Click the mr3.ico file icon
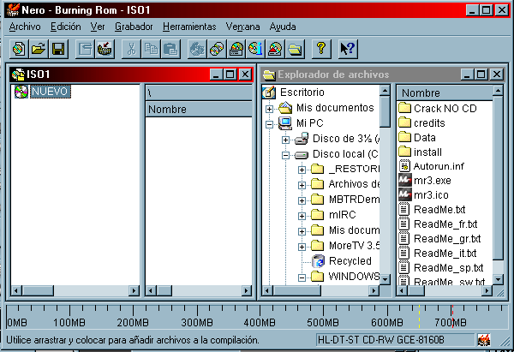This screenshot has width=514, height=352. point(405,195)
